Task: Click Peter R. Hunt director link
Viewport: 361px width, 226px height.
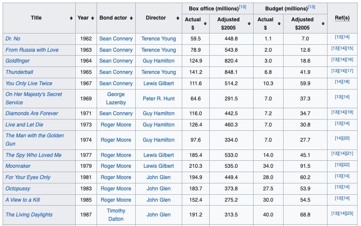Action: [x=159, y=99]
